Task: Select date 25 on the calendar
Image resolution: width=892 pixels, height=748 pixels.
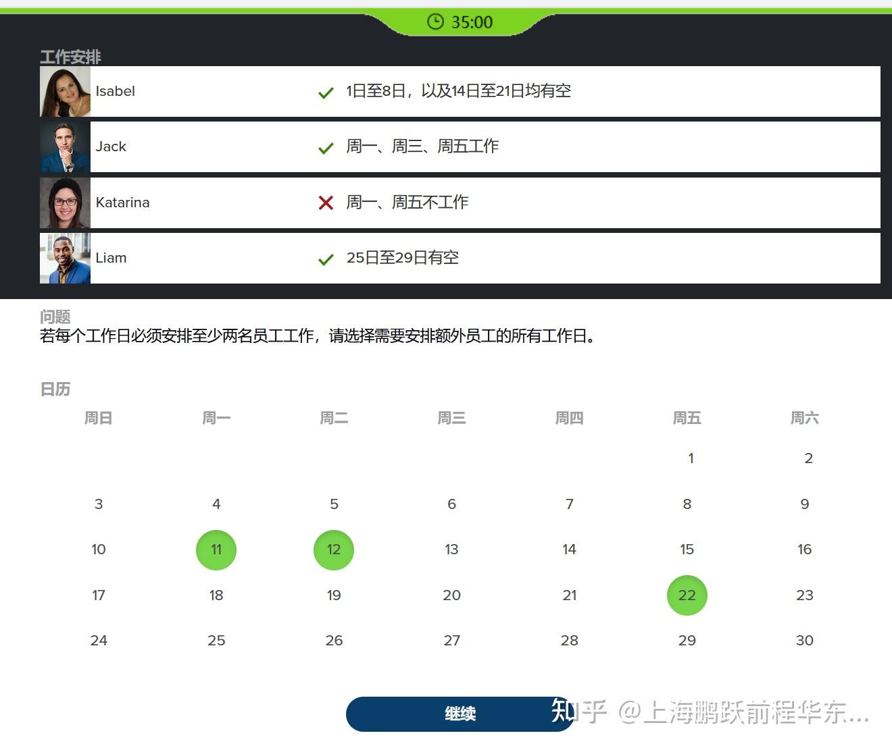Action: click(x=216, y=640)
